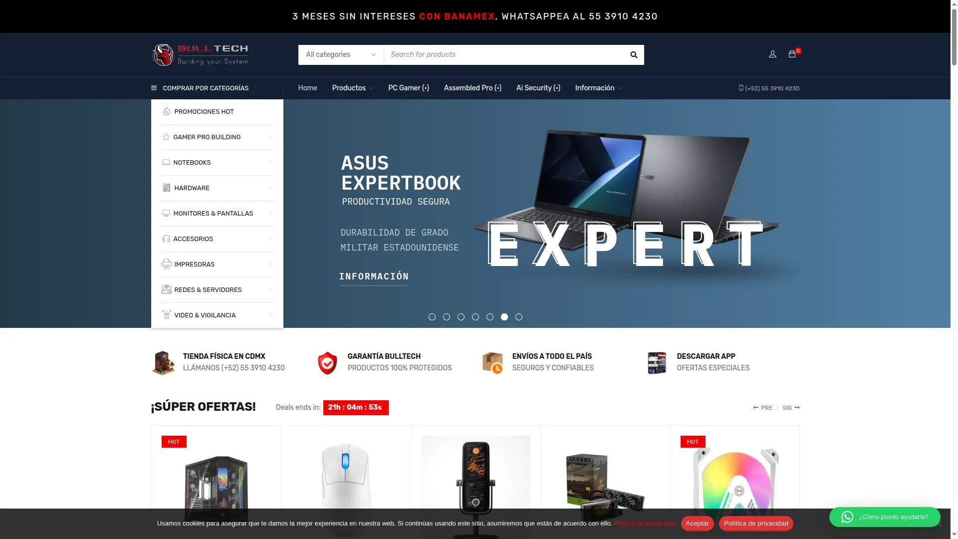Click the headphones icon for Accesorios

(166, 239)
